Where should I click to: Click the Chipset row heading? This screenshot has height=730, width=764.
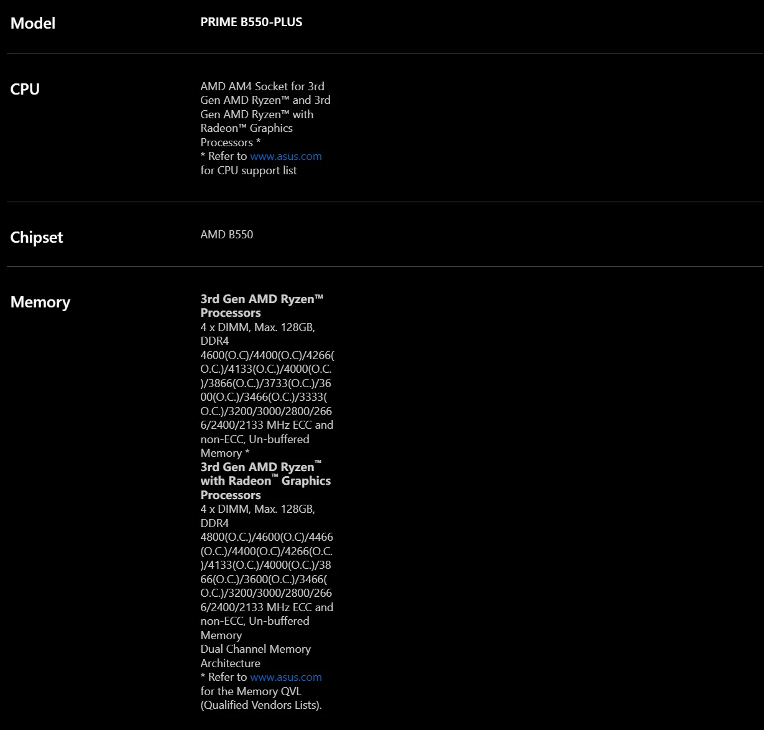point(37,238)
